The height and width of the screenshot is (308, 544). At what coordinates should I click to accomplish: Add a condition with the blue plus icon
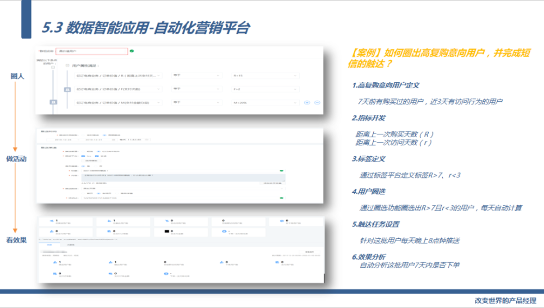[x=307, y=103]
